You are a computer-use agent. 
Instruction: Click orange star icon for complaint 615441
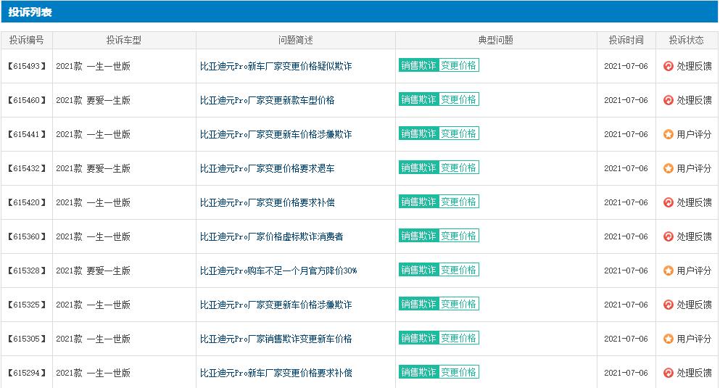(x=668, y=135)
